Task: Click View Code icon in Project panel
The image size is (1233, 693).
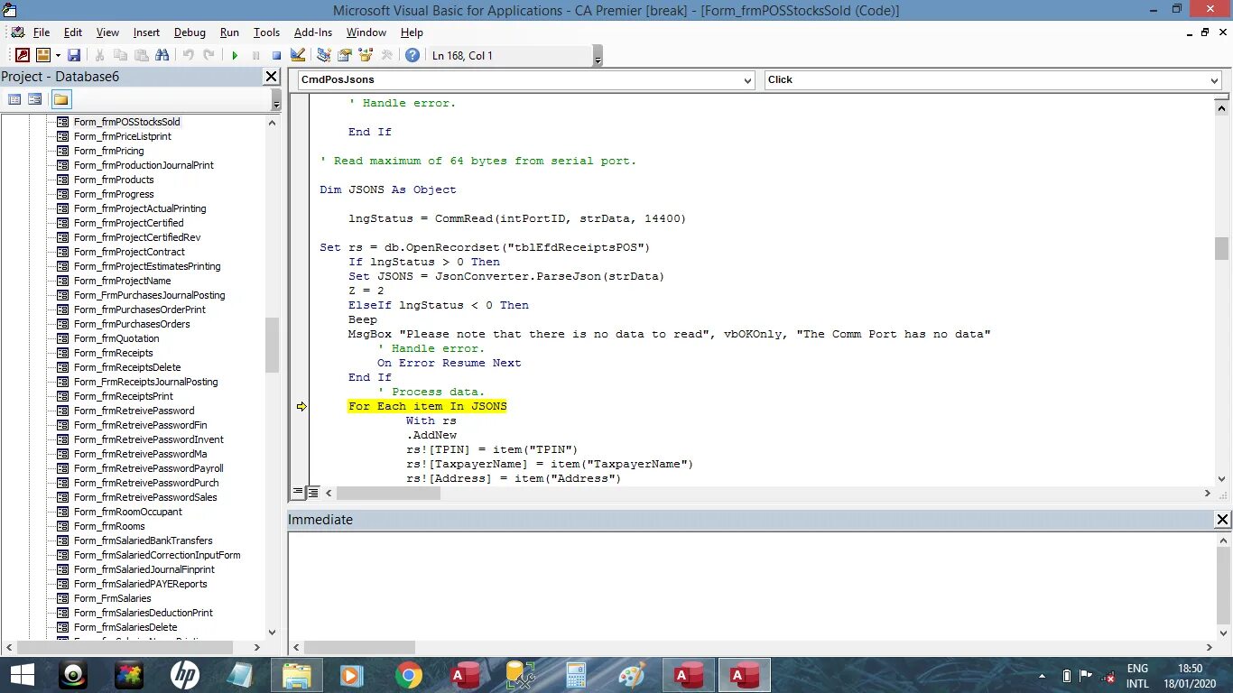Action: coord(14,99)
